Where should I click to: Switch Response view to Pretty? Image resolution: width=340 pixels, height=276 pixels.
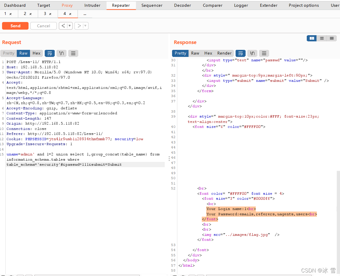coord(180,53)
